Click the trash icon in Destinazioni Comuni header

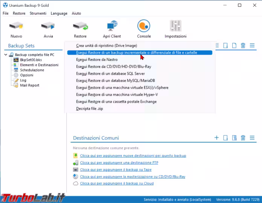[x=243, y=138]
